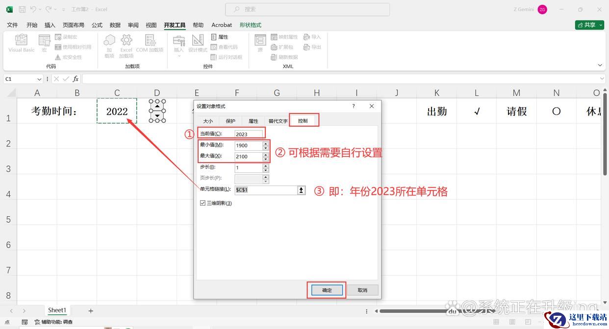
Task: Increase the minimum value with up arrow
Action: pos(266,143)
